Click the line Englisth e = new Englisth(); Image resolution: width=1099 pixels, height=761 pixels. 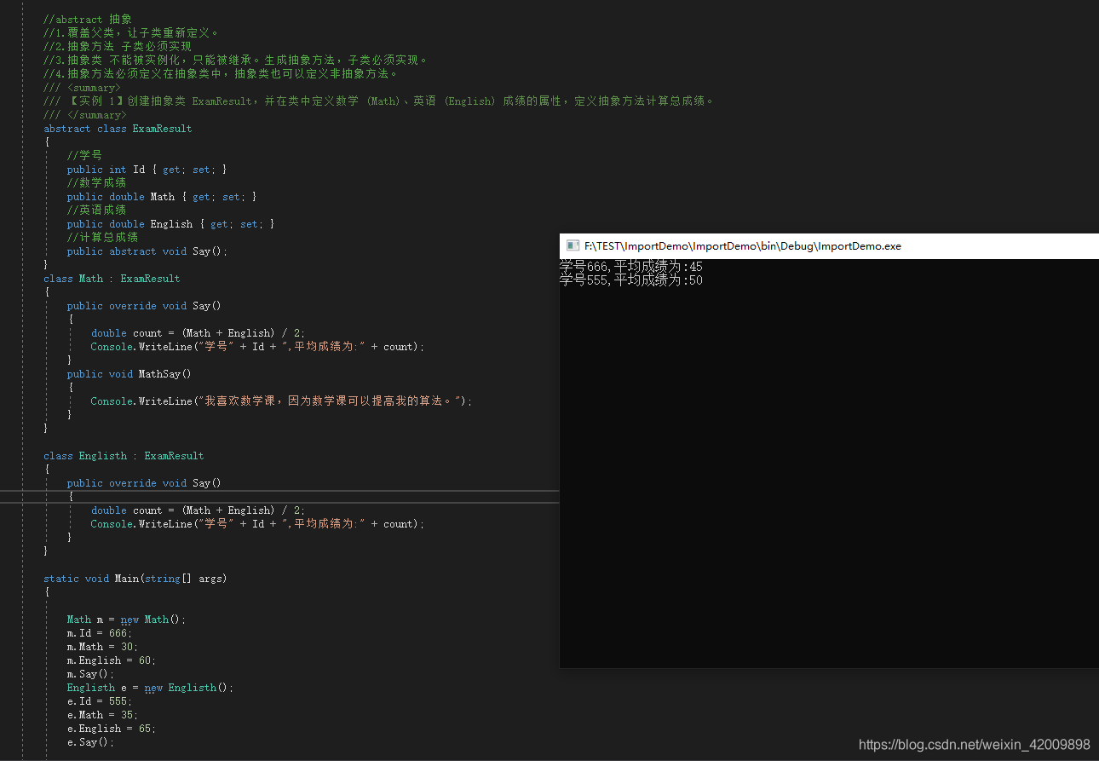pyautogui.click(x=150, y=687)
